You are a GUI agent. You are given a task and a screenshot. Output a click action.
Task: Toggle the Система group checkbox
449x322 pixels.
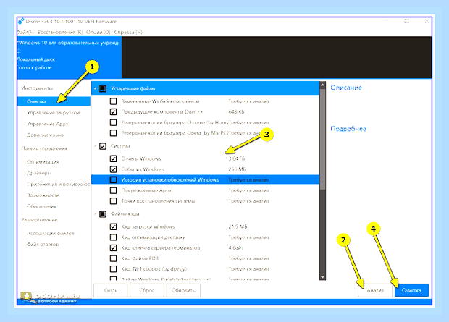(103, 146)
